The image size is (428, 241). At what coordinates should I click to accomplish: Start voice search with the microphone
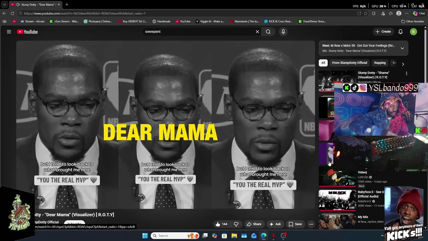(x=283, y=32)
